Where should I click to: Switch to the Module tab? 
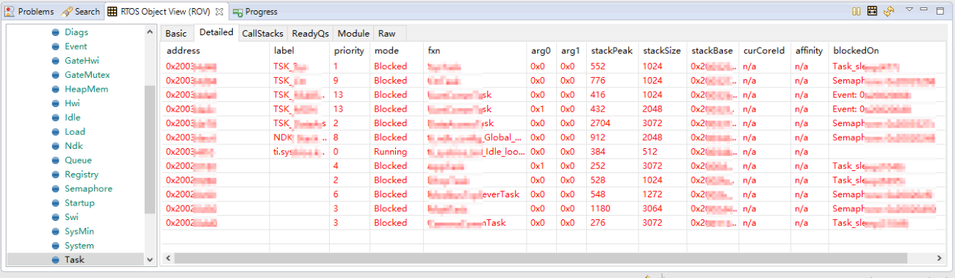[x=353, y=33]
